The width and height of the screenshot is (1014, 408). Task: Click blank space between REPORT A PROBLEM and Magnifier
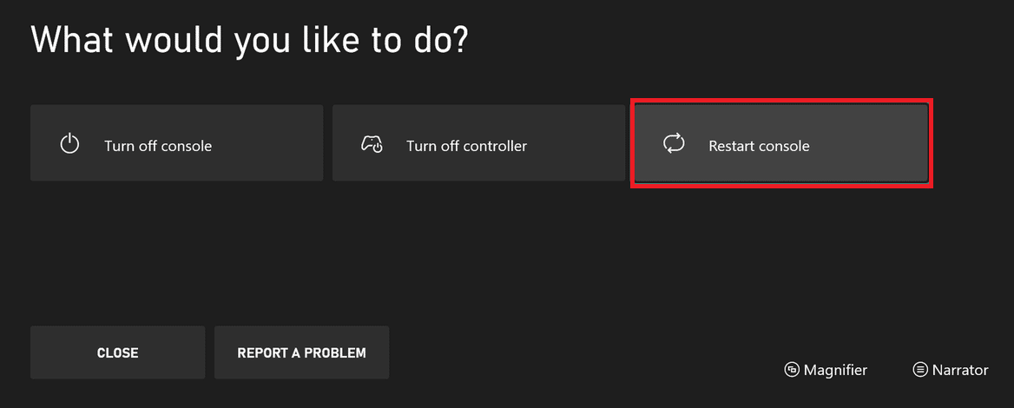tap(582, 354)
